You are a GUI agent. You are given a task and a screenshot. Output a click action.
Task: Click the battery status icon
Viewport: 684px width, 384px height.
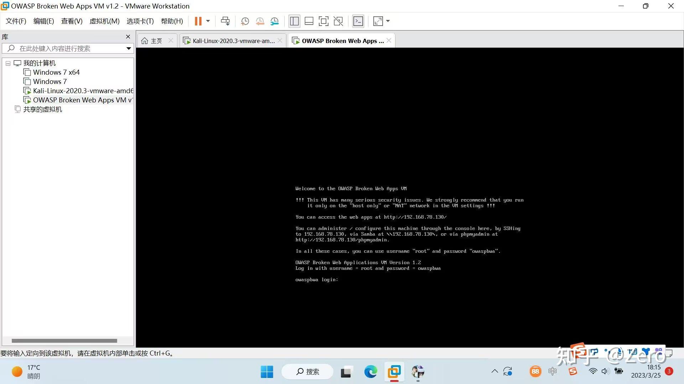click(x=619, y=372)
